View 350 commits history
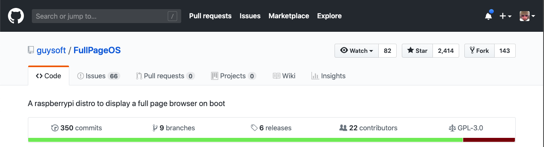The width and height of the screenshot is (544, 147). [77, 128]
